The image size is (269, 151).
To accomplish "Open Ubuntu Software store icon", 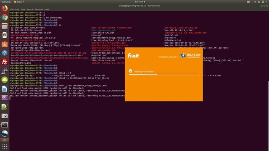I will click(x=5, y=44).
